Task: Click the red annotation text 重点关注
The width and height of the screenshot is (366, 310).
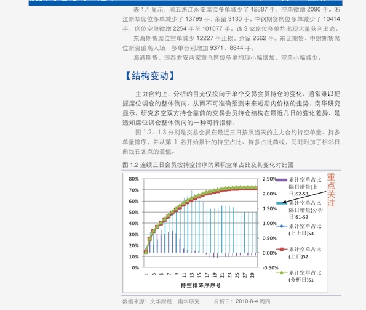Action: (x=331, y=190)
